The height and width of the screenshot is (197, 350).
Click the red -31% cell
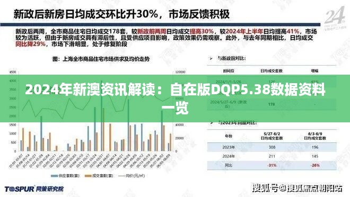point(272,165)
